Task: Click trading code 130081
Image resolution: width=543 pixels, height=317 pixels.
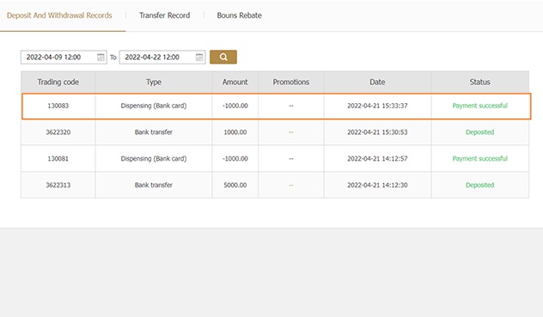Action: 58,159
